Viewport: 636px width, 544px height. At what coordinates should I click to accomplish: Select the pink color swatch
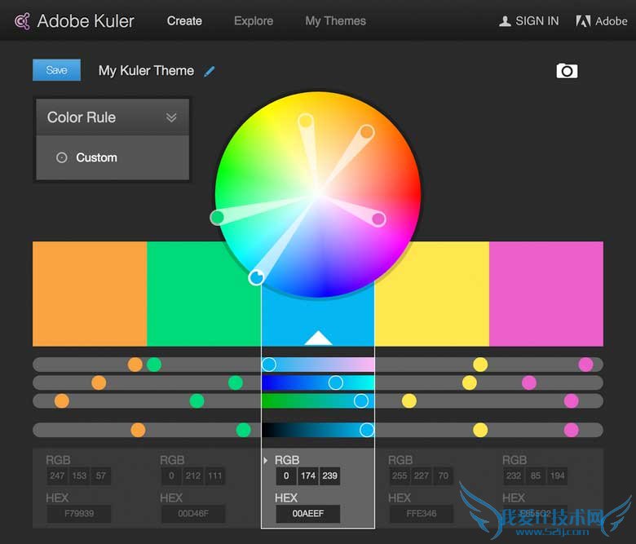tap(546, 294)
